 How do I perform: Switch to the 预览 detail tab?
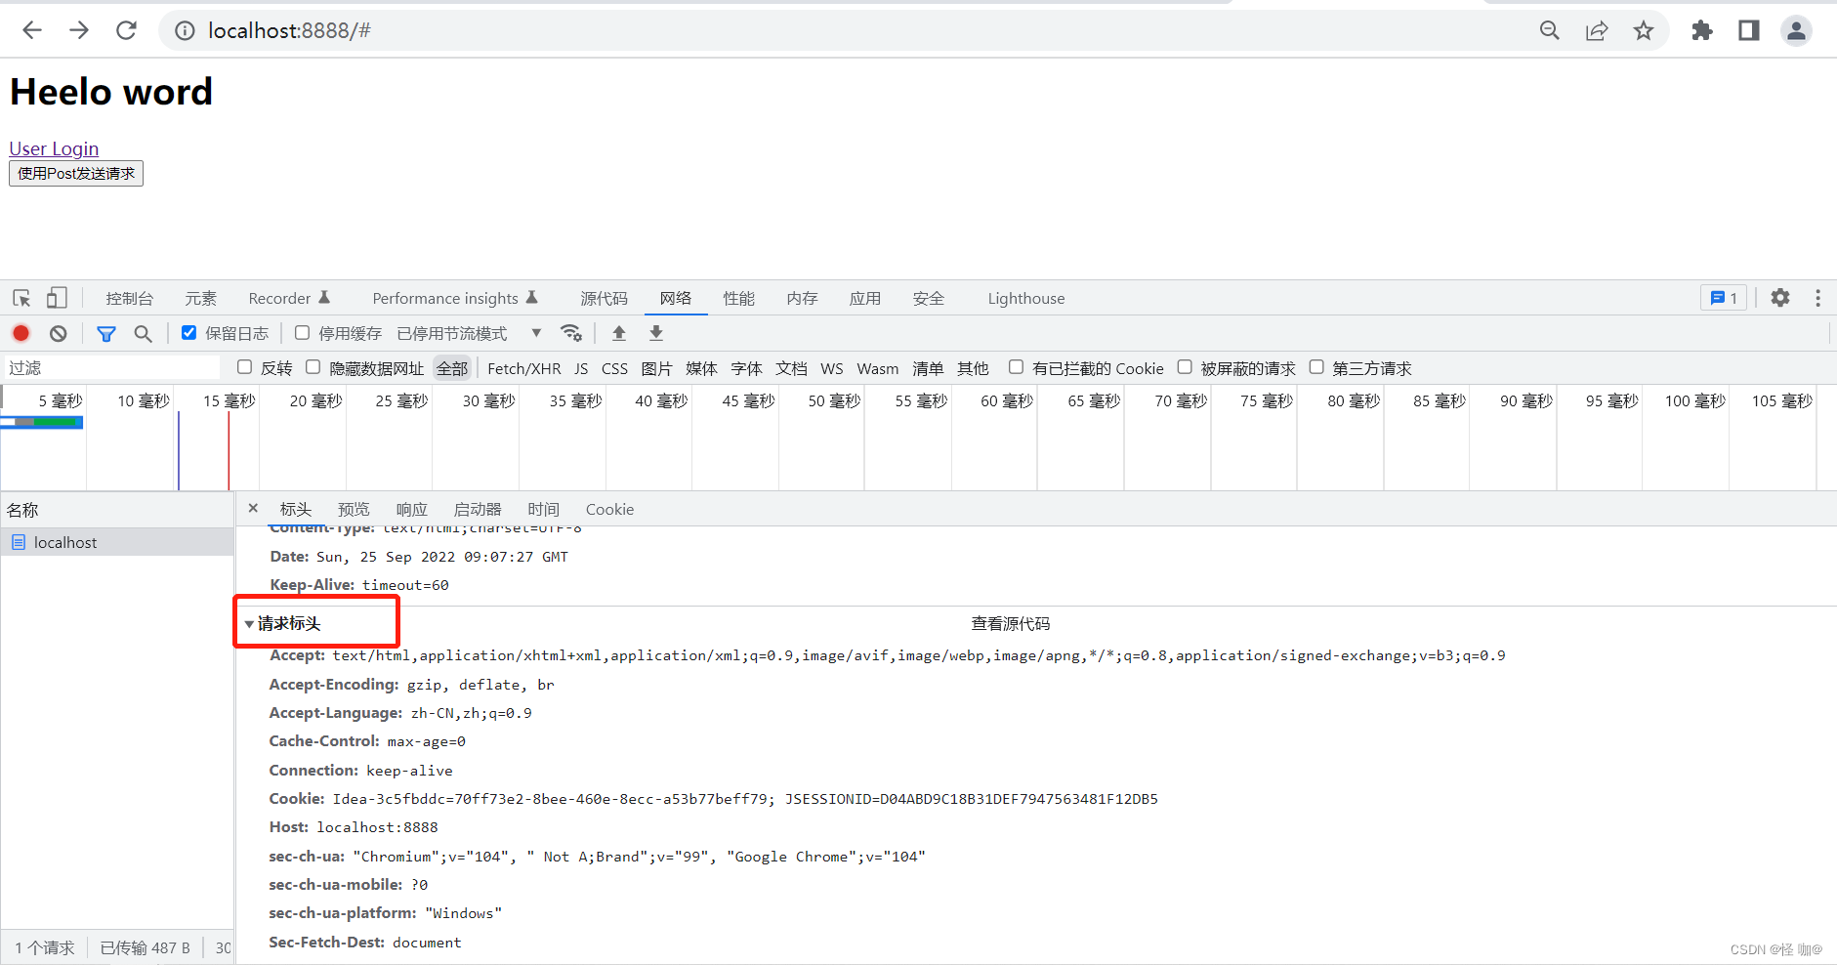(354, 509)
